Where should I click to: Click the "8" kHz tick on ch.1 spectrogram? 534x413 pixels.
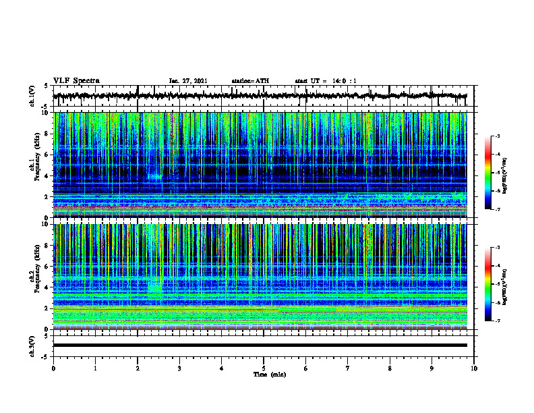47,134
